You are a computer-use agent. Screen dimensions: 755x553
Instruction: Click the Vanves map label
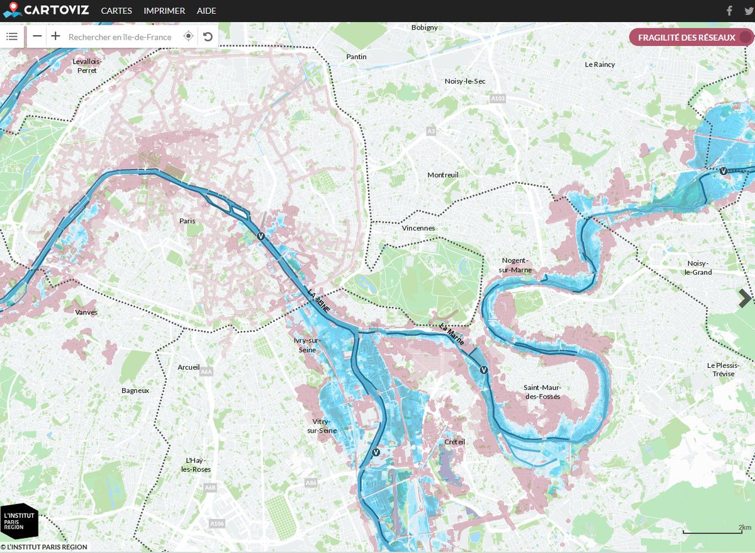tap(86, 312)
